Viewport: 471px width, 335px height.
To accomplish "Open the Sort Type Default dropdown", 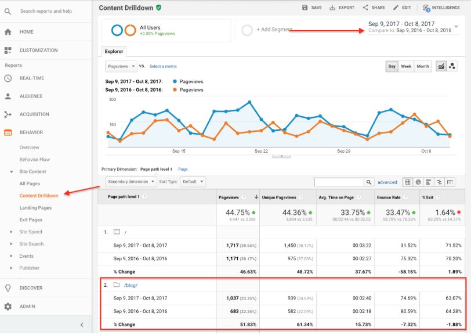I will (x=193, y=182).
